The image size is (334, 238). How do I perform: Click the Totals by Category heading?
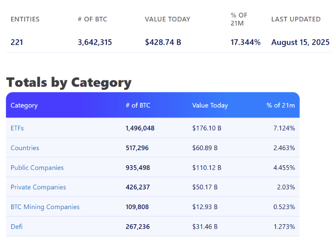[69, 82]
